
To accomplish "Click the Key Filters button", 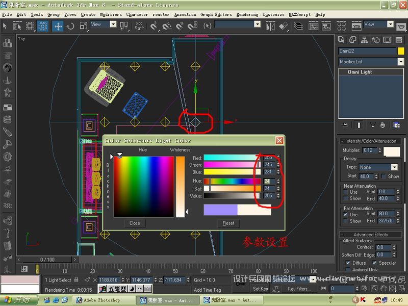I will click(299, 289).
